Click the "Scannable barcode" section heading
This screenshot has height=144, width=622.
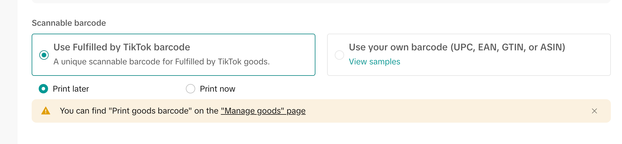[69, 23]
